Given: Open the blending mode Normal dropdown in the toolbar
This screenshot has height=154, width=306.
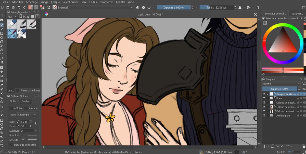Looking at the screenshot, I should tap(96, 8).
